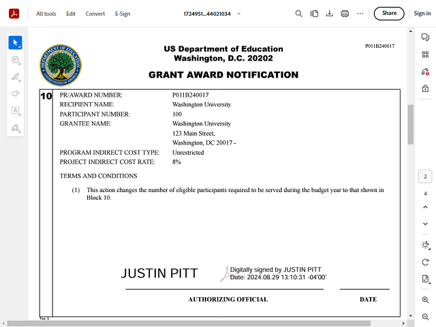This screenshot has height=327, width=436.
Task: Click the Sign in link
Action: click(422, 14)
